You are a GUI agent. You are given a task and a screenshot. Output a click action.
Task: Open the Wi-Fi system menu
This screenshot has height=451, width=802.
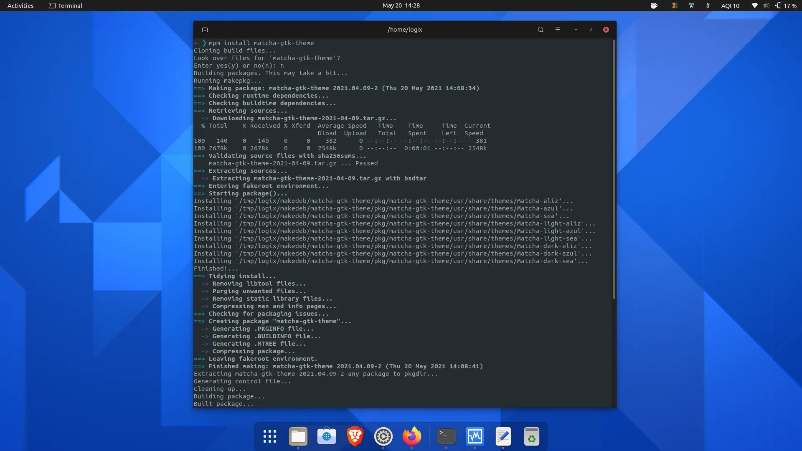click(754, 5)
